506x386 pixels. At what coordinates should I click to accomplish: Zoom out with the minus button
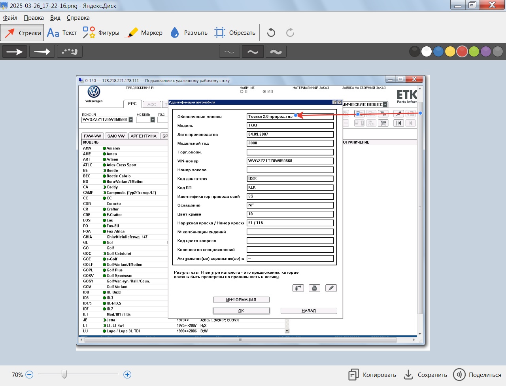(29, 375)
